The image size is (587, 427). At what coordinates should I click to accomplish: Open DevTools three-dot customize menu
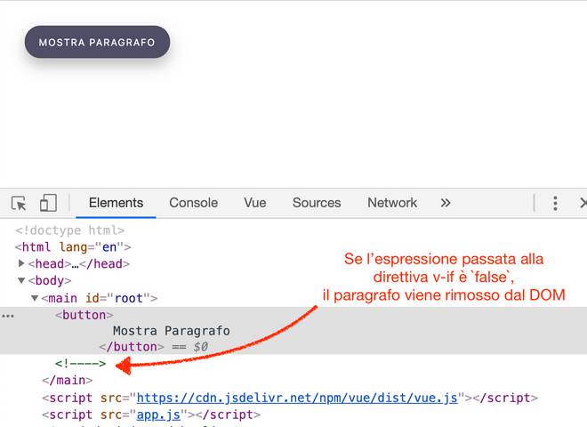point(555,204)
